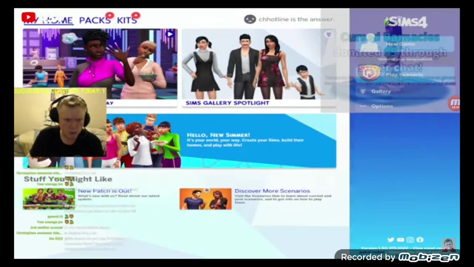Open the New Patch is Out! link
The image size is (474, 267).
pos(105,191)
